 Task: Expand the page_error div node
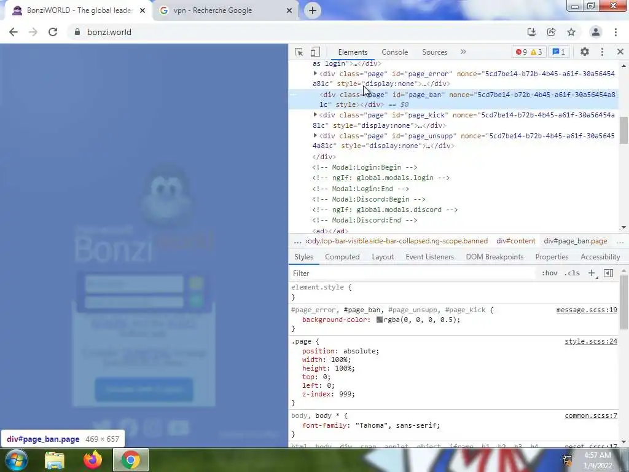click(315, 74)
